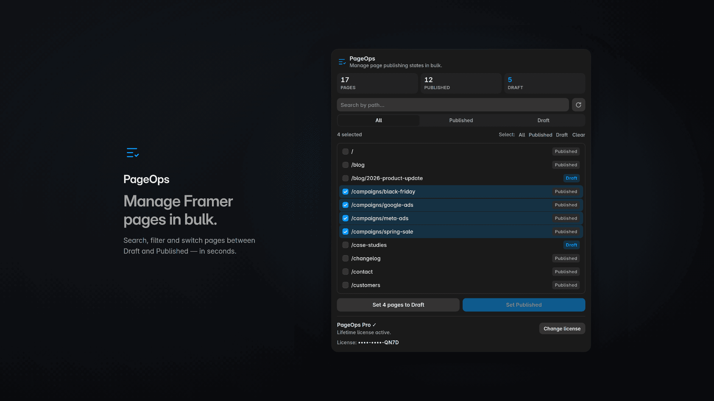Click "PageOps Pro ✓" license heading

pyautogui.click(x=356, y=325)
